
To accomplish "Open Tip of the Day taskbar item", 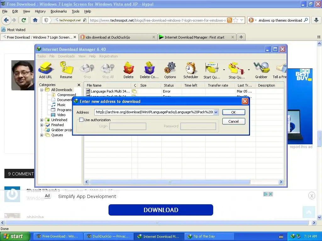I will [209, 236].
